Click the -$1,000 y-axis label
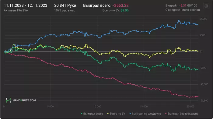 (204, 84)
